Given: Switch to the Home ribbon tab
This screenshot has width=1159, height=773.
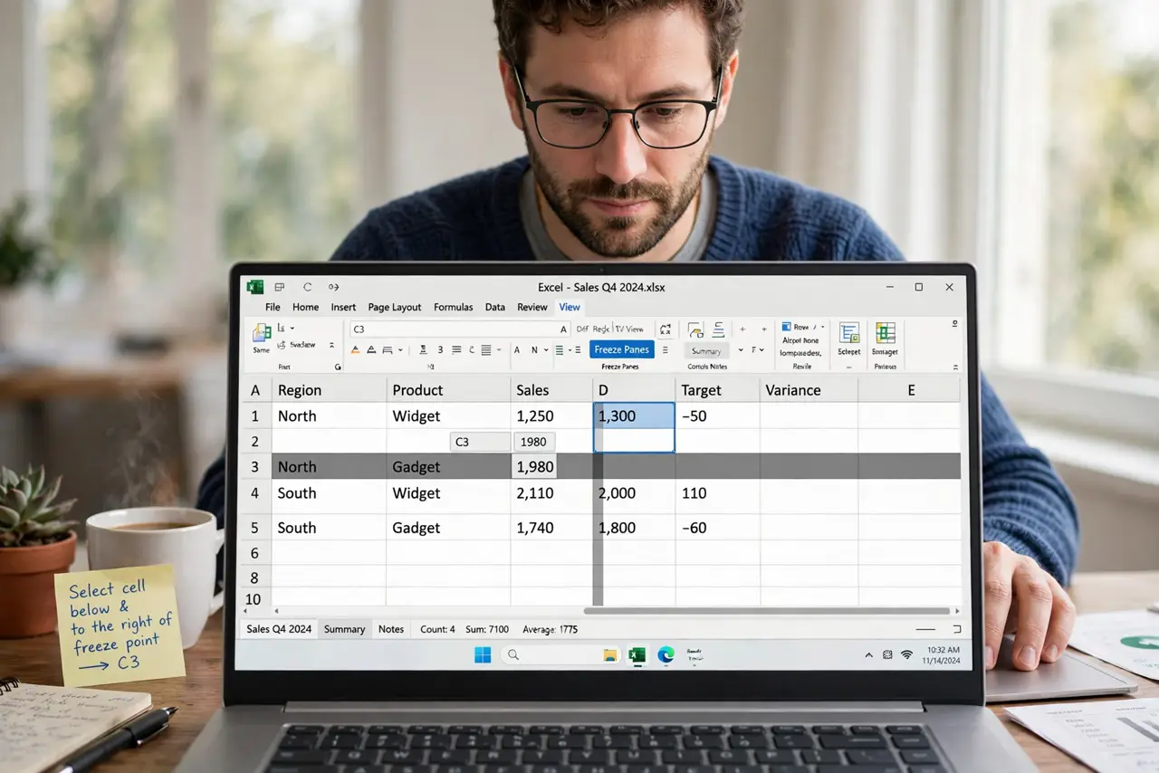Looking at the screenshot, I should coord(305,307).
